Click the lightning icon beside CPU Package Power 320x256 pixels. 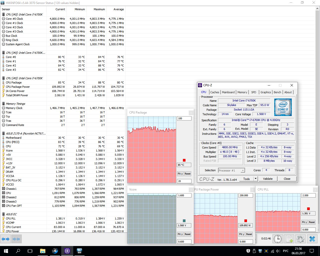pyautogui.click(x=3, y=87)
